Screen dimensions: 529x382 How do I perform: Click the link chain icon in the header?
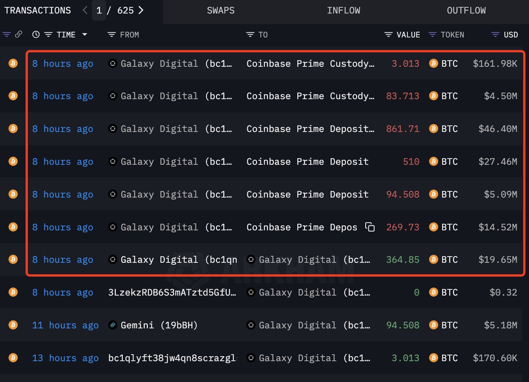click(x=19, y=34)
